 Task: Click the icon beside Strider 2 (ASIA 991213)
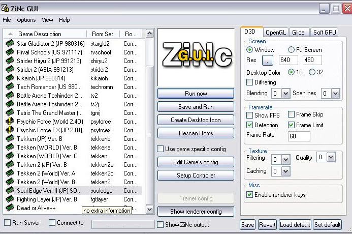(x=10, y=70)
